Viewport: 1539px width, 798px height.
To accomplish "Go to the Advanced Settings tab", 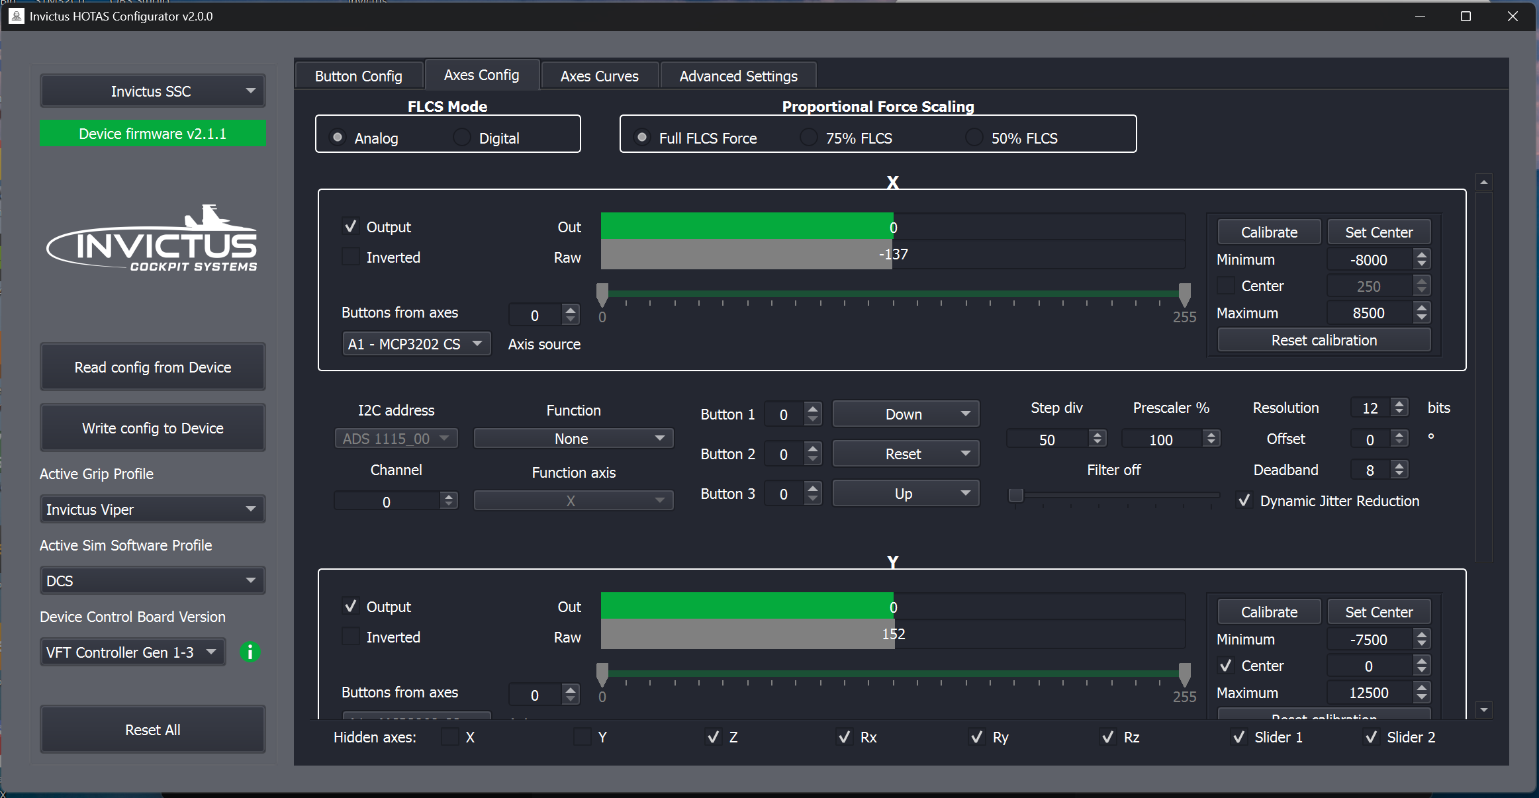I will pos(738,76).
